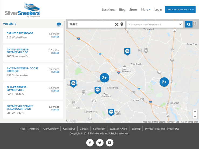Click into the zip code input field

pyautogui.click(x=90, y=25)
